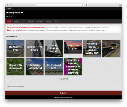Click the magnifier icon next to Search
The height and width of the screenshot is (107, 127).
[61, 93]
